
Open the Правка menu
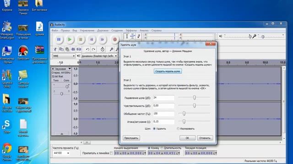point(65,31)
